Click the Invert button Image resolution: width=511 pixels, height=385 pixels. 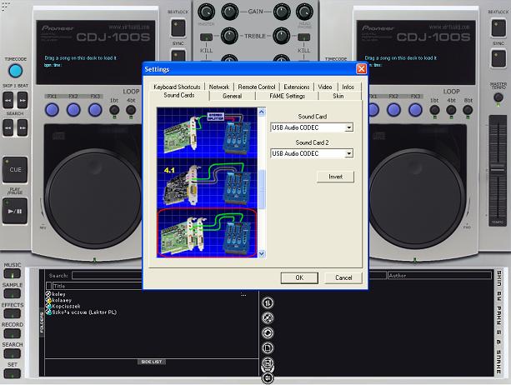(335, 177)
